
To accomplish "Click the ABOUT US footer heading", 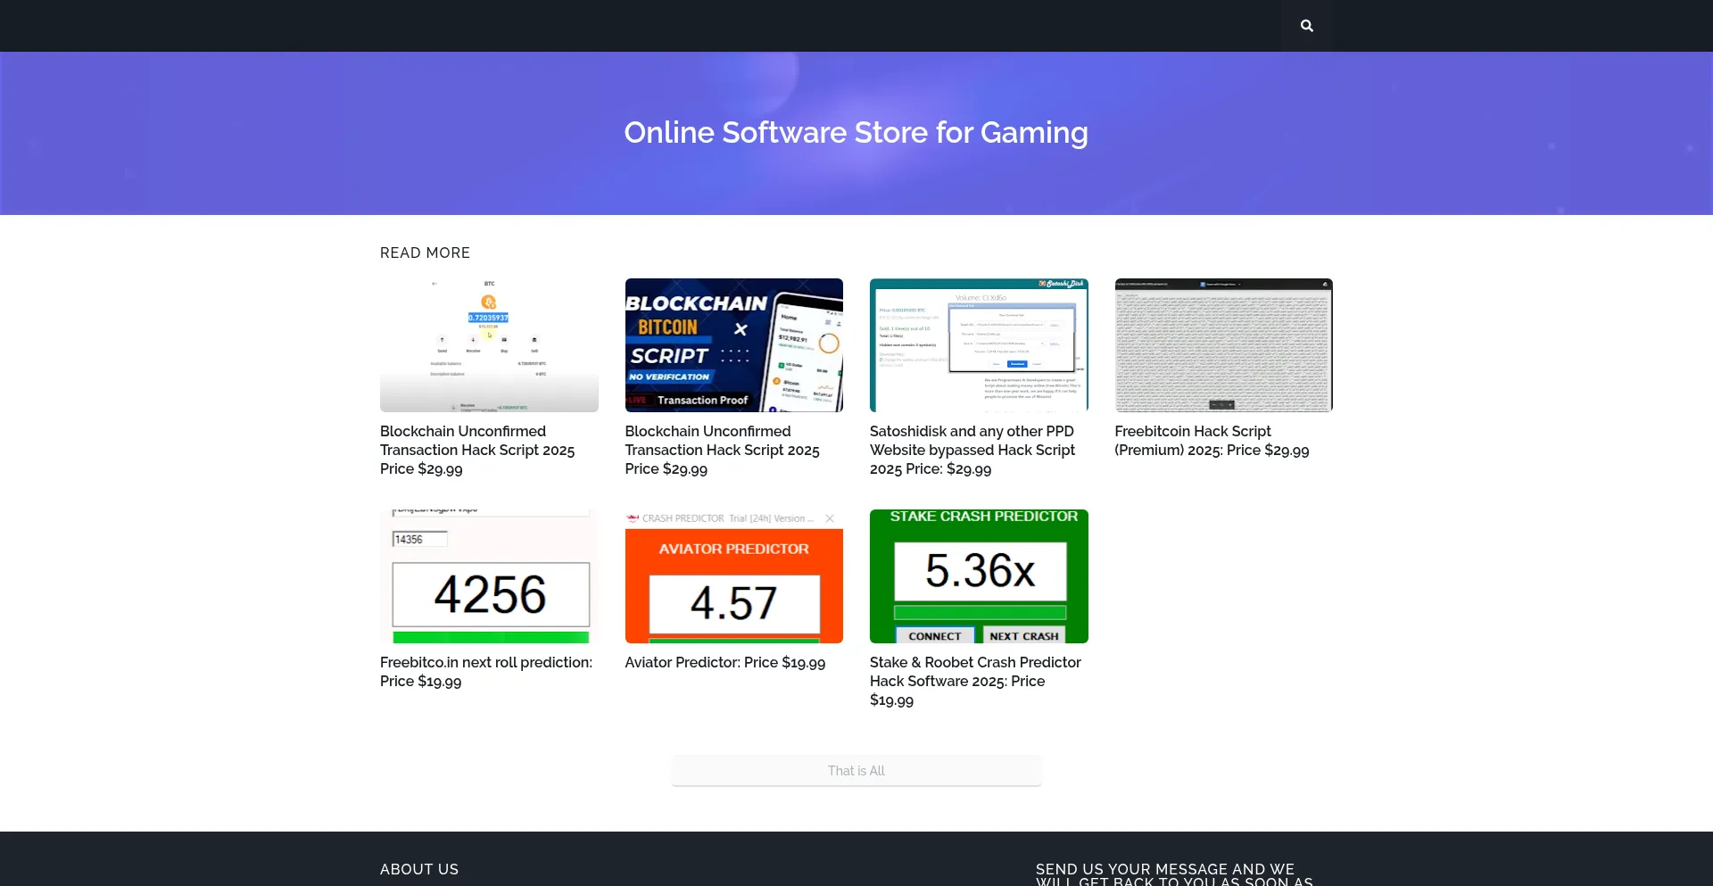I will pos(419,869).
